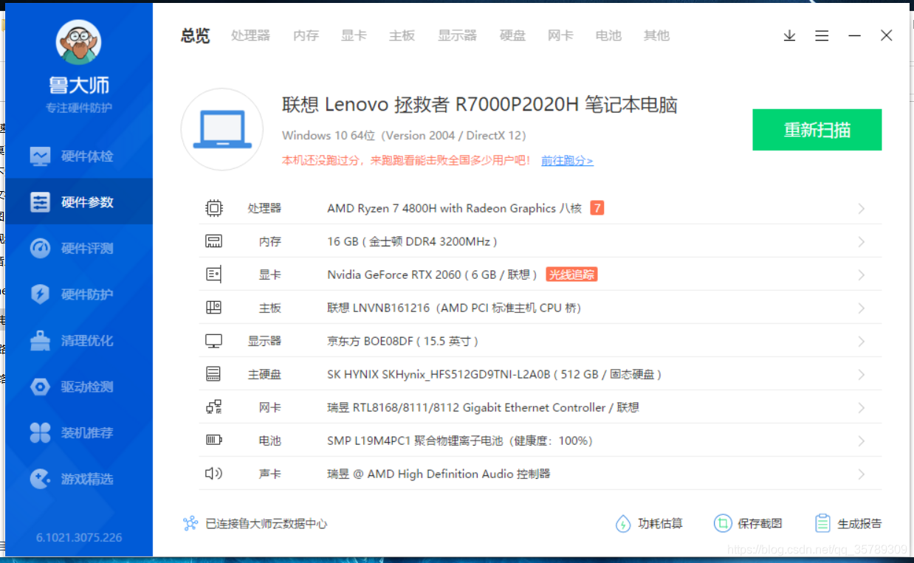Screen dimensions: 914x563
Task: Click version number 6.1021.3075.226
Action: [x=79, y=537]
